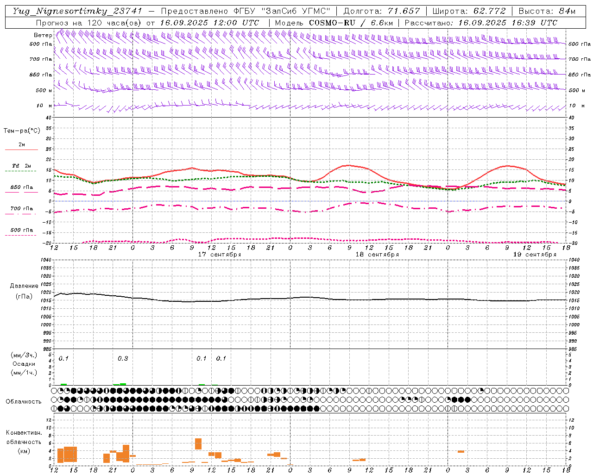Click the orange convective bar on 19 сентября
The image size is (593, 474).
point(461,452)
